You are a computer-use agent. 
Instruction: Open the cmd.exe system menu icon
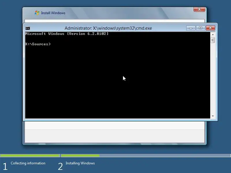pos(28,28)
